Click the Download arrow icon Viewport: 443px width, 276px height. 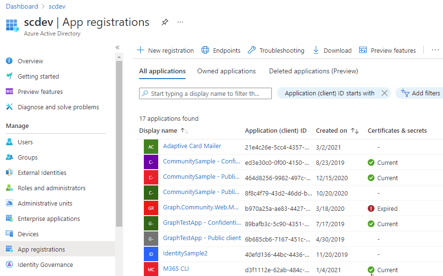[316, 50]
